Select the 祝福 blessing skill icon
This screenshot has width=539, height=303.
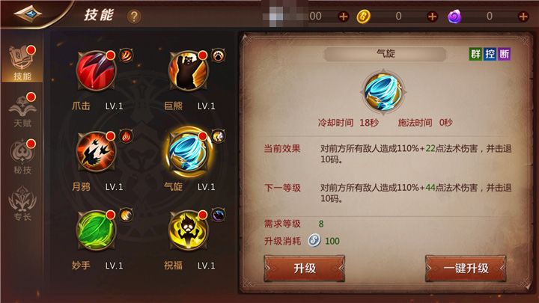189,230
